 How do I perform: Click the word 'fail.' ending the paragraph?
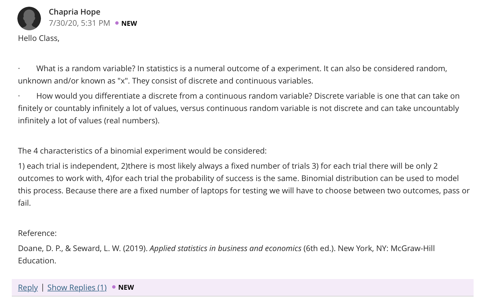click(24, 203)
